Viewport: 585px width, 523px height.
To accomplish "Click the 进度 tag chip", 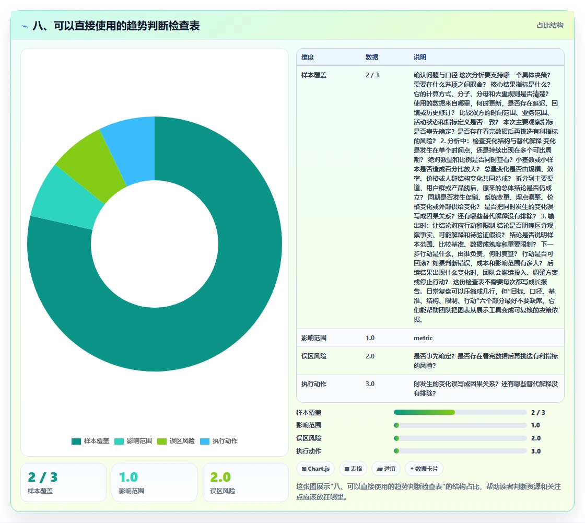I will [x=386, y=469].
